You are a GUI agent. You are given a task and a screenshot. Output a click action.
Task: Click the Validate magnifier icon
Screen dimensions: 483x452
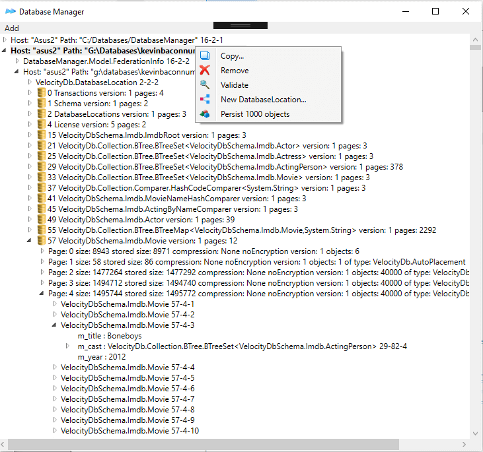[x=205, y=85]
